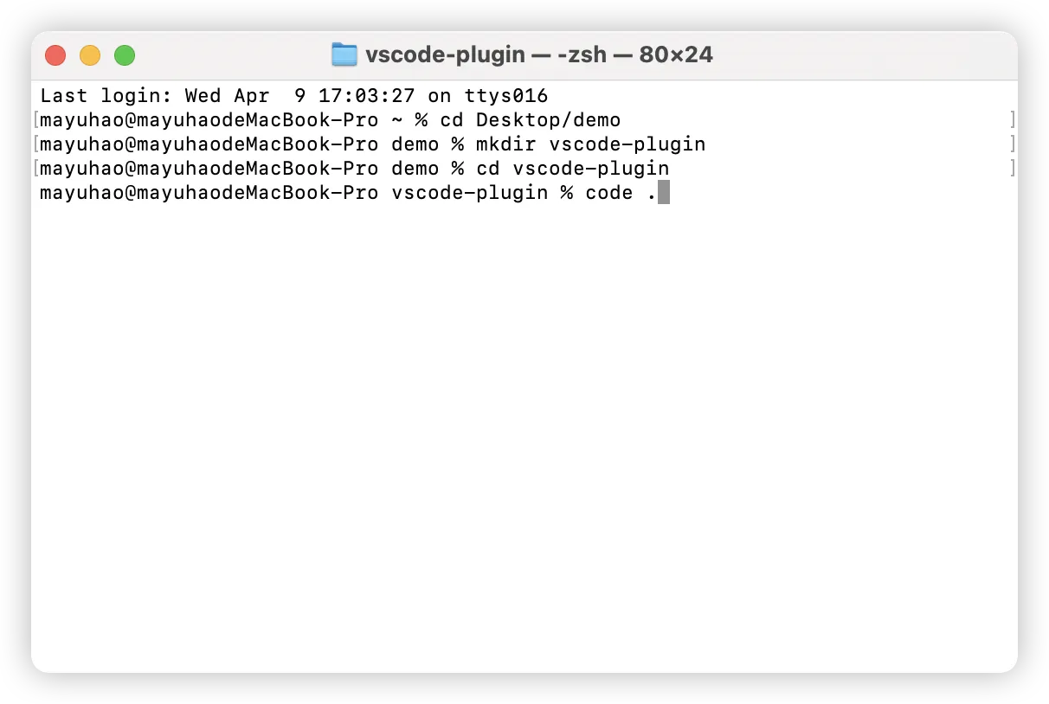This screenshot has height=704, width=1049.
Task: Minimize the window using the yellow button
Action: pyautogui.click(x=90, y=55)
